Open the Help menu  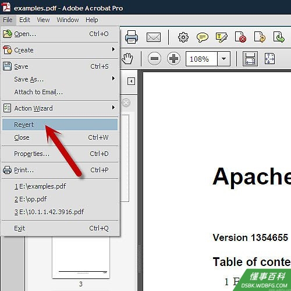(x=92, y=20)
